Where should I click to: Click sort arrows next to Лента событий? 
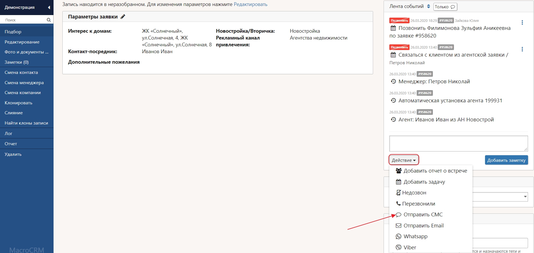click(428, 6)
